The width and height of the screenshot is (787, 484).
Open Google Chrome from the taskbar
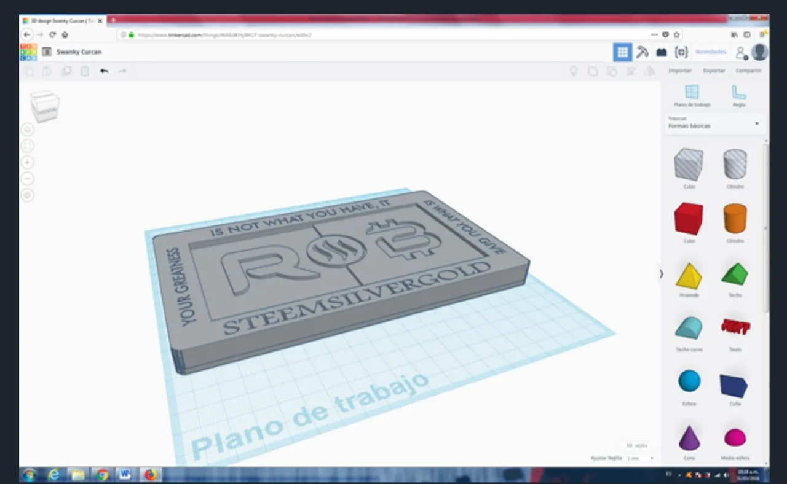point(102,475)
